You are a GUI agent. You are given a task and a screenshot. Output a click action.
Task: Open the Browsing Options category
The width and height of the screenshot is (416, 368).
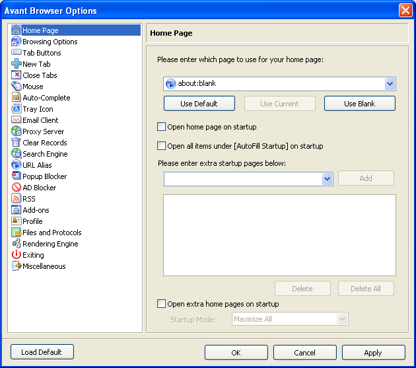50,42
